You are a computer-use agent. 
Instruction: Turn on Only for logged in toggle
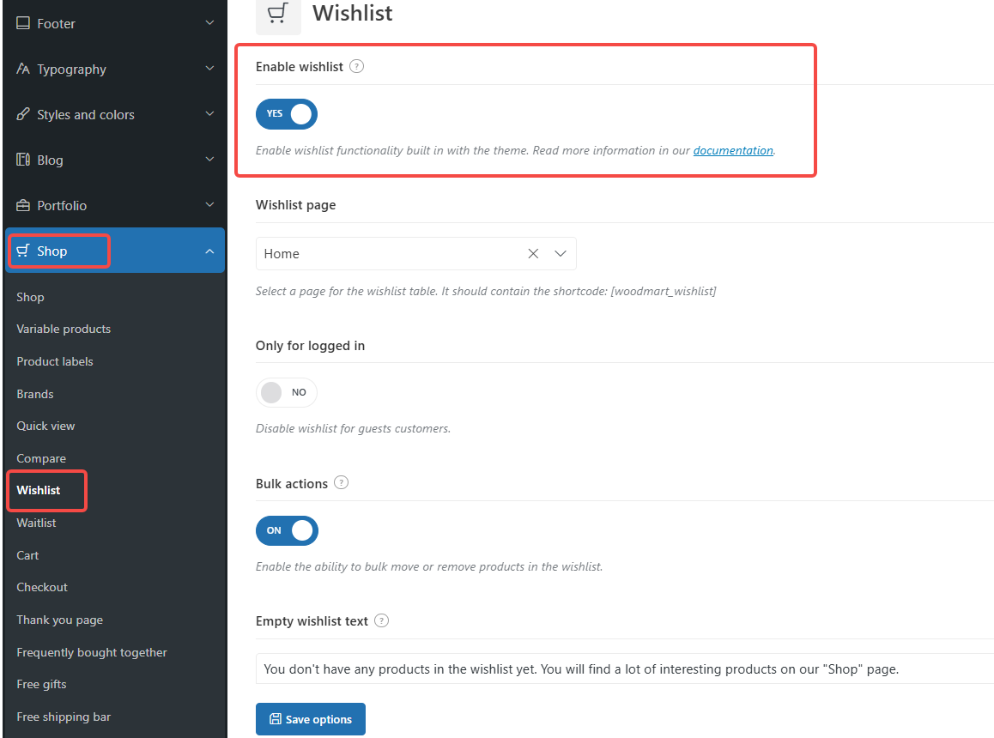coord(287,392)
